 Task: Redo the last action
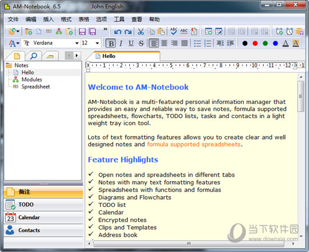[128, 31]
